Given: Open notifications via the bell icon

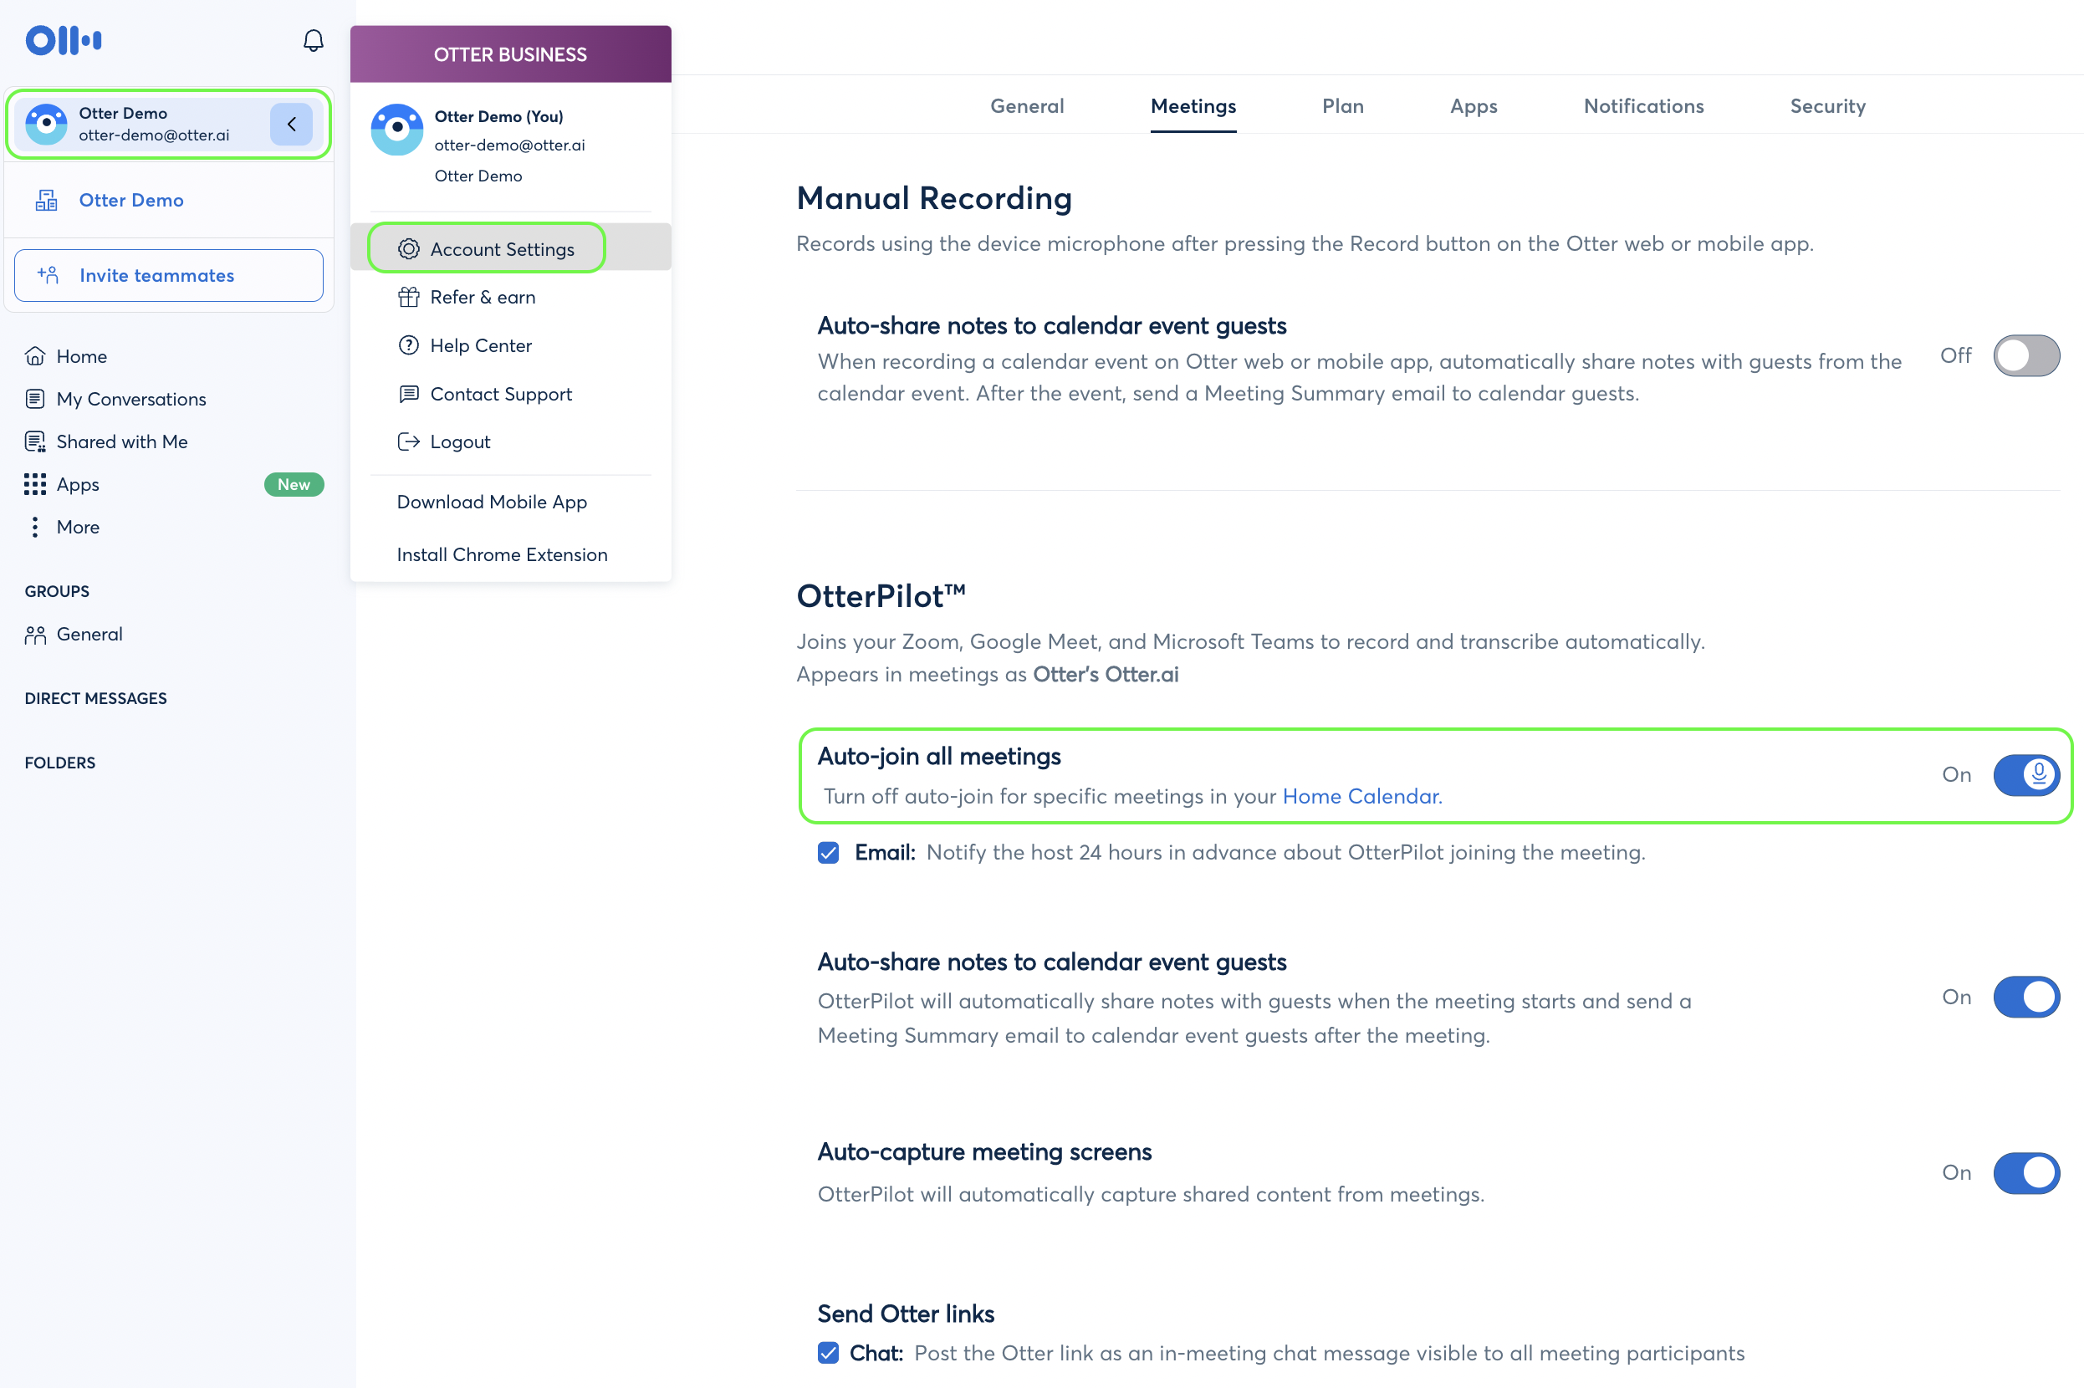Looking at the screenshot, I should click(x=312, y=40).
